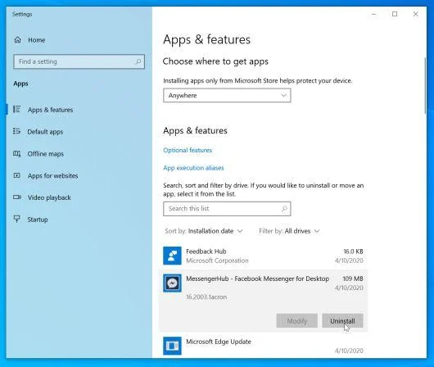Click the Default apps sidebar icon
434x367 pixels.
17,131
